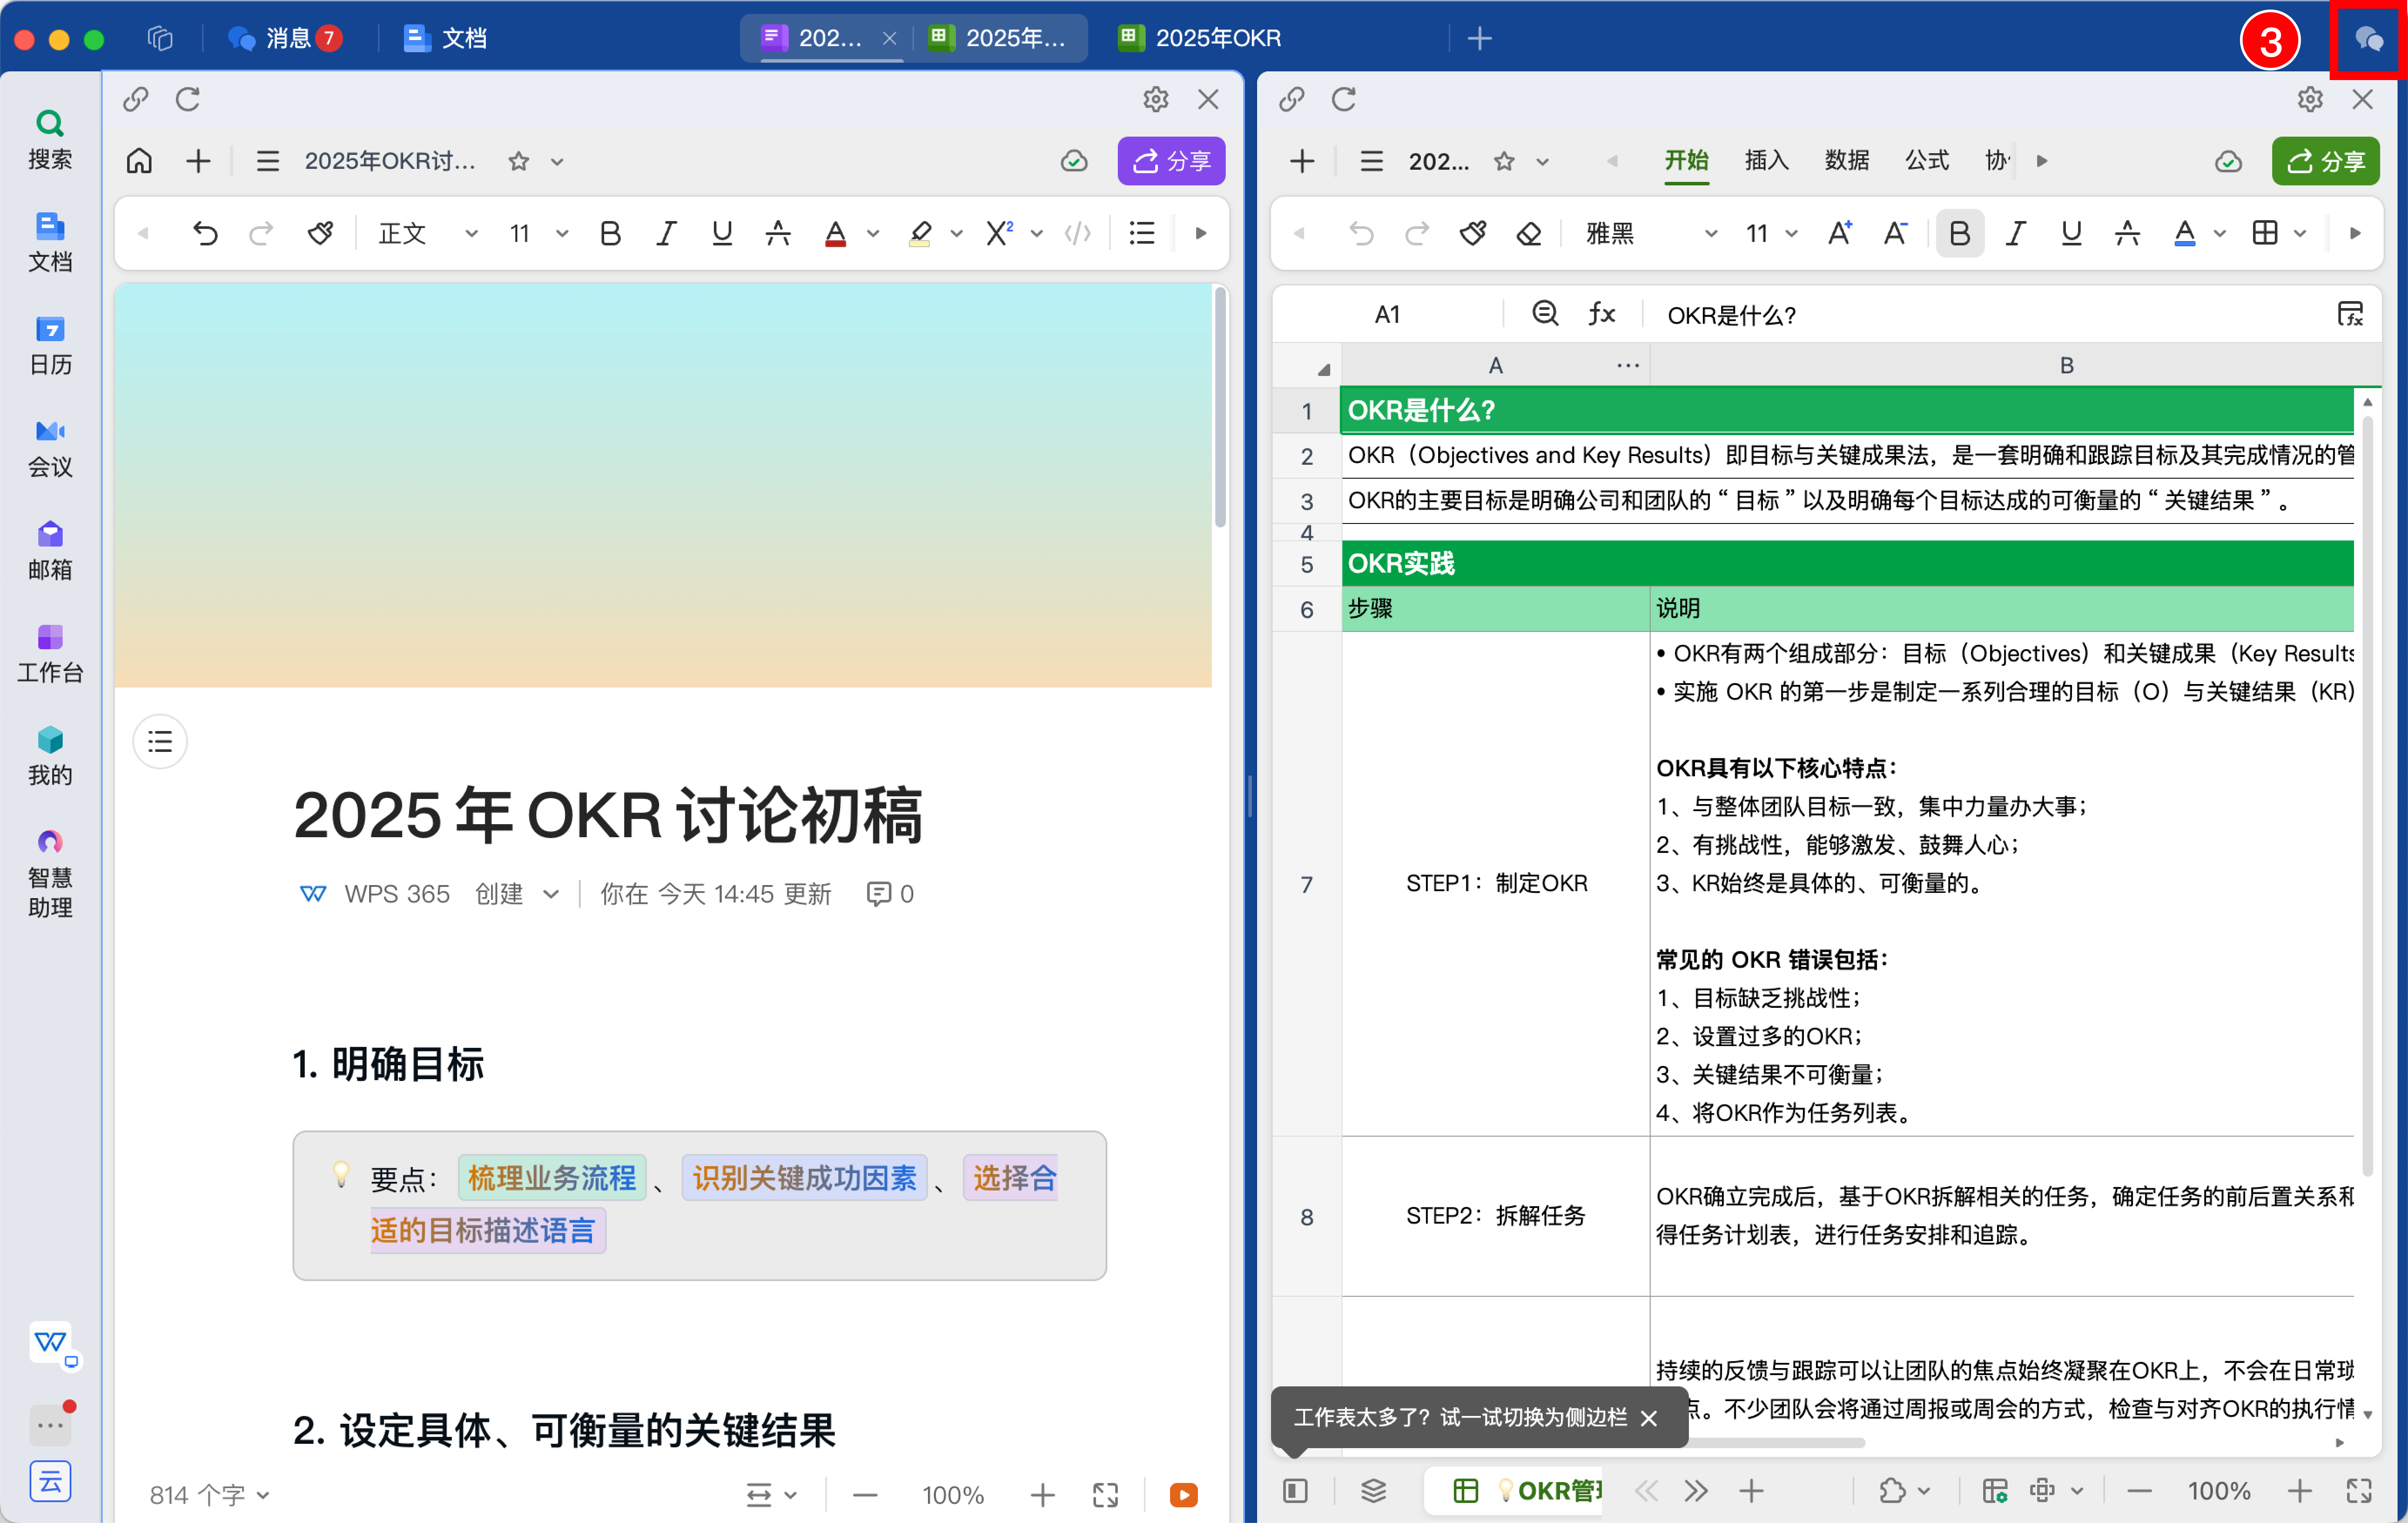This screenshot has height=1523, width=2408.
Task: Add a new sheet in the spreadsheet footer
Action: tap(1751, 1491)
